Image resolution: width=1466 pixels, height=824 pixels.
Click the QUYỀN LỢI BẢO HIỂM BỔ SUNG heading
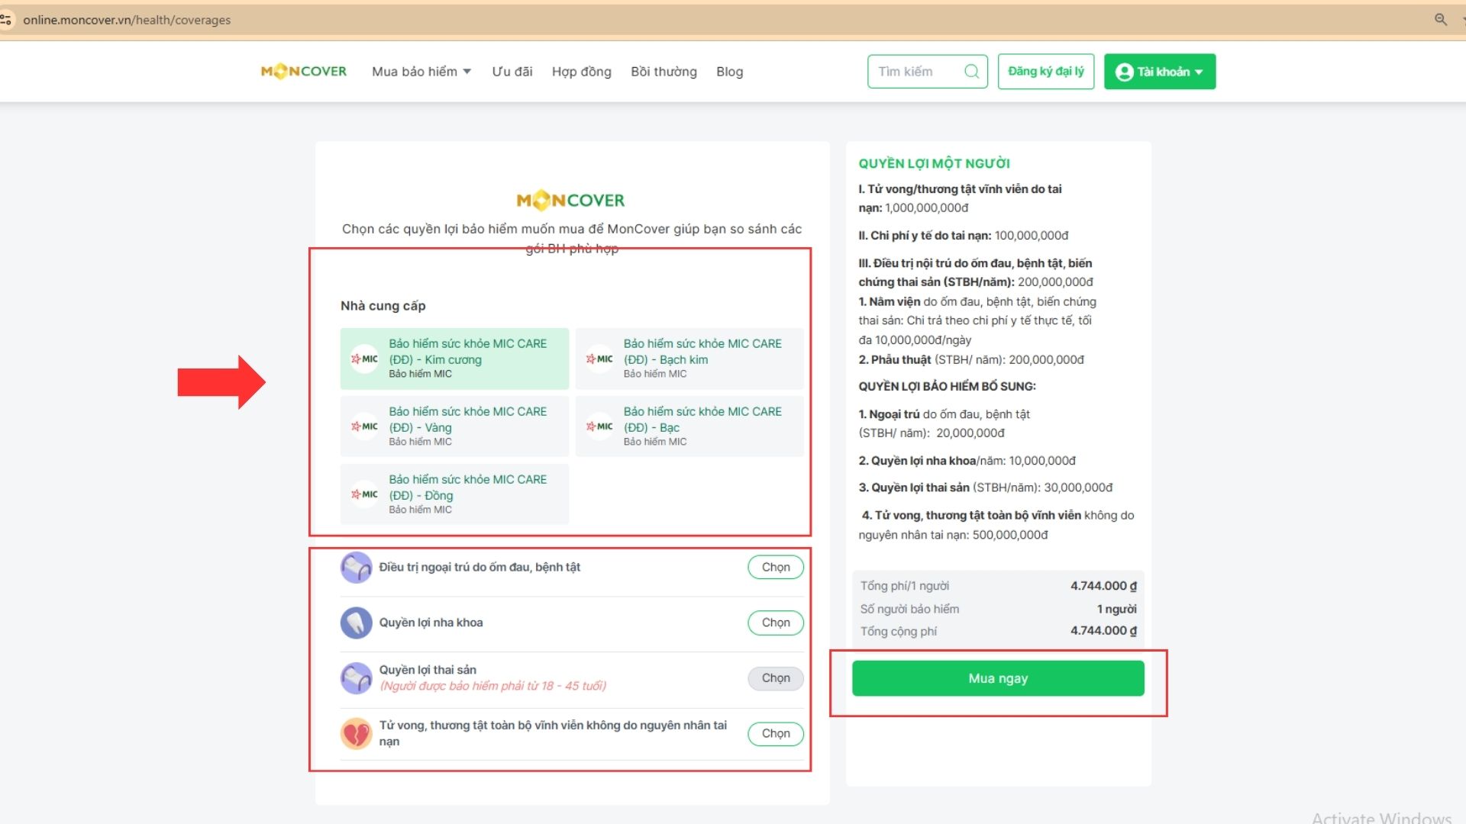point(947,386)
